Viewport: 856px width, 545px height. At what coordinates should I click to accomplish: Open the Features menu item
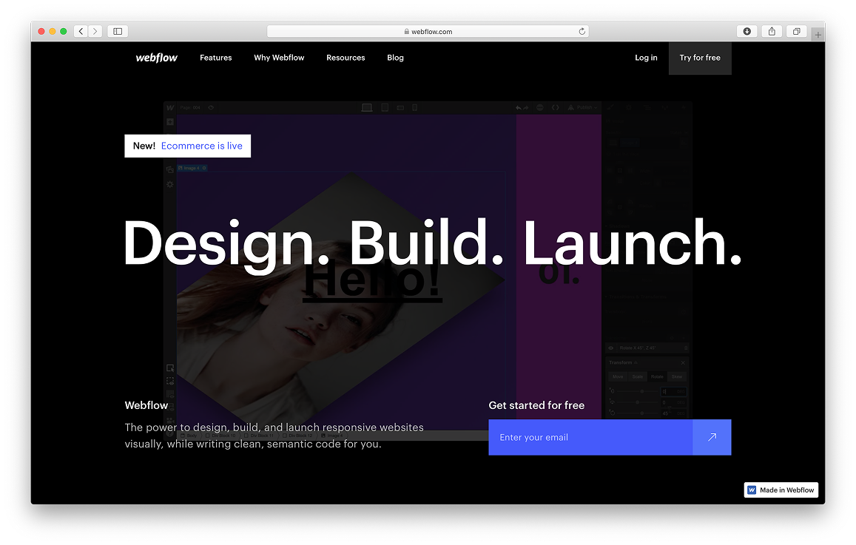(x=215, y=57)
